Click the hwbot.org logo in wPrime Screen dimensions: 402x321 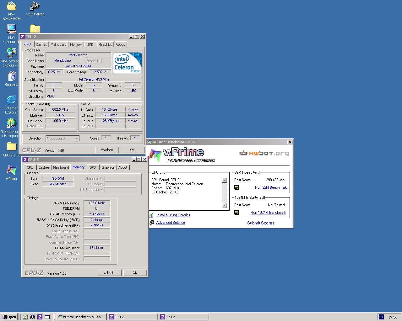tap(264, 153)
